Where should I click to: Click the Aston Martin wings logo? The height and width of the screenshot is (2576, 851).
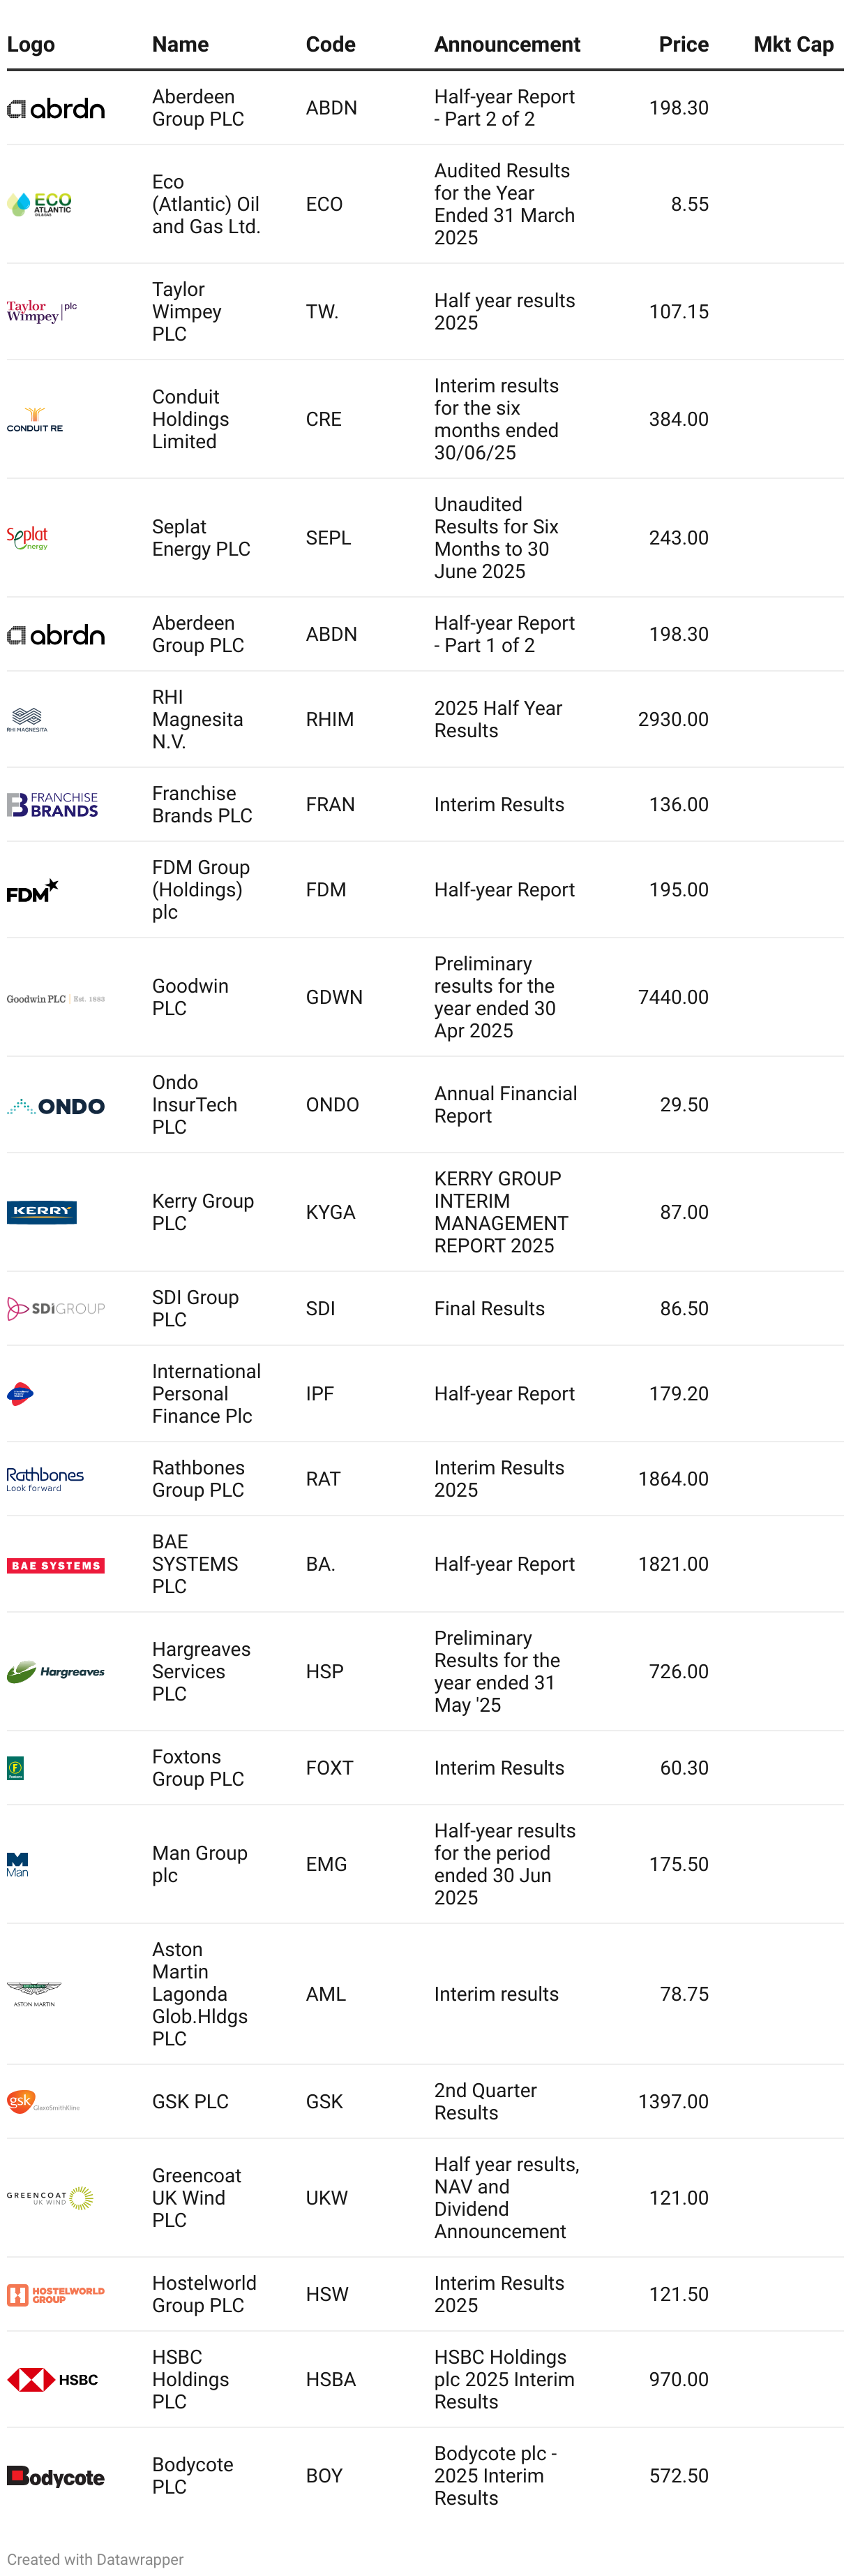point(34,1994)
